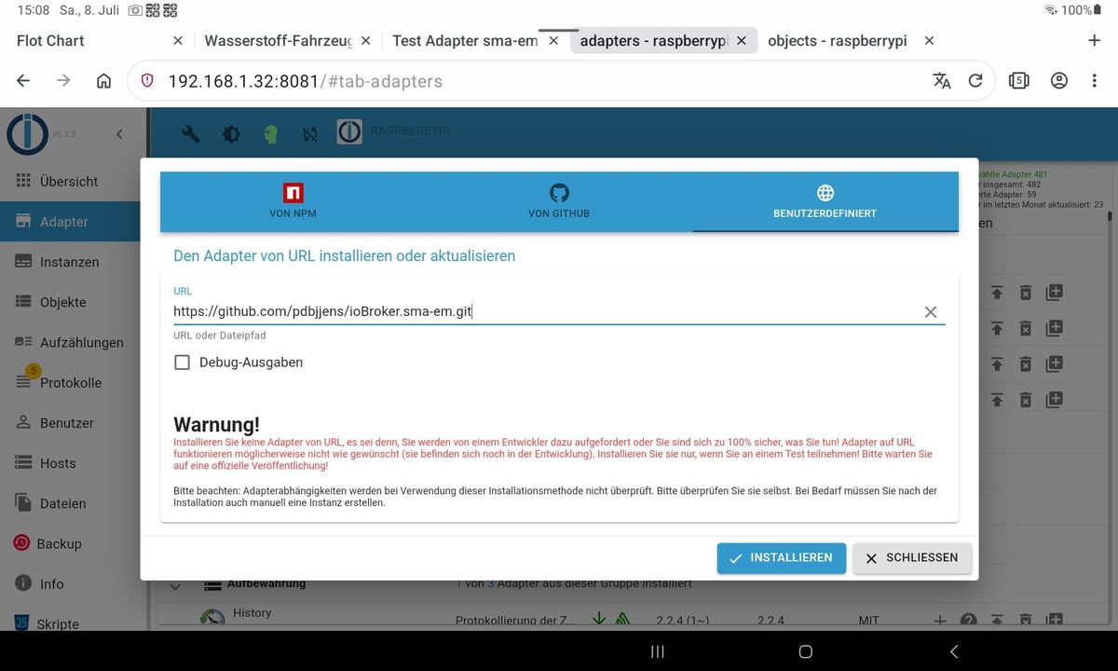1118x671 pixels.
Task: Toggle the theme brightness icon in toolbar
Action: tap(231, 134)
